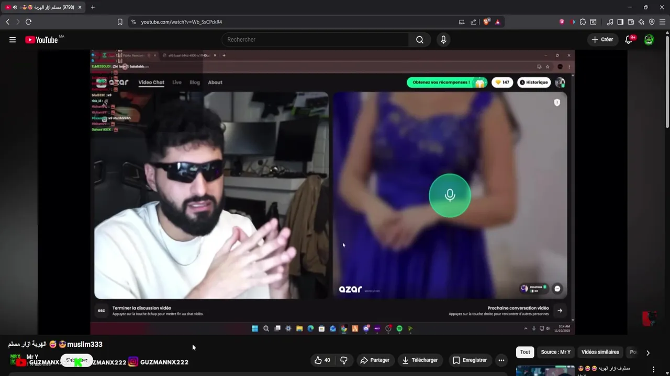This screenshot has height=376, width=670.
Task: Click the green microphone circle in the video
Action: click(450, 195)
